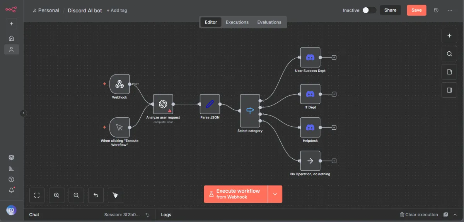Click the red warning triangle on OpenAI node
This screenshot has height=222, width=464.
[x=169, y=111]
